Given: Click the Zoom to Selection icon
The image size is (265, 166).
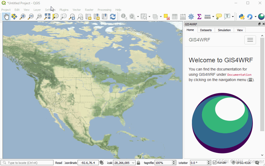Looking at the screenshot, I should click(x=55, y=17).
